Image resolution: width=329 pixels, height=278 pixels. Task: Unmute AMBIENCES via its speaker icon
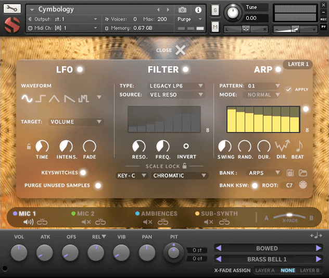(147, 222)
